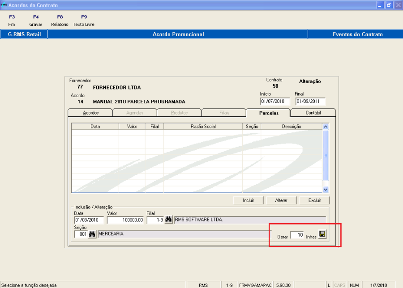Click the Gerar linhas field showing 10
The image size is (403, 288).
click(x=297, y=235)
